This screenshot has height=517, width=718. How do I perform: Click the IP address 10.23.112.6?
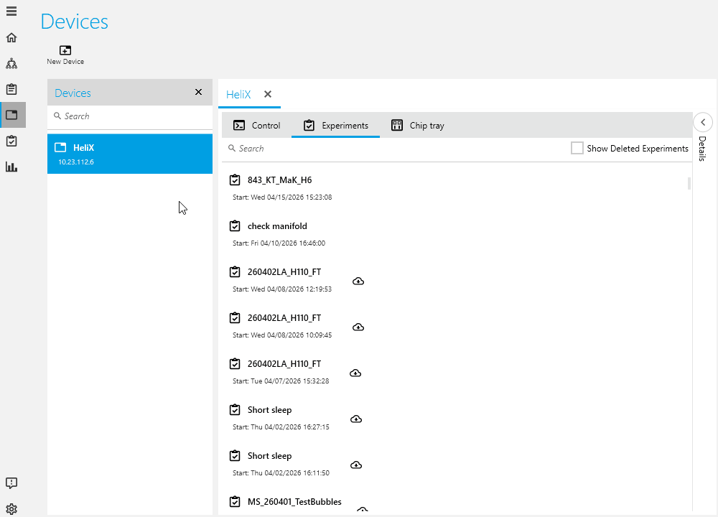click(x=76, y=162)
